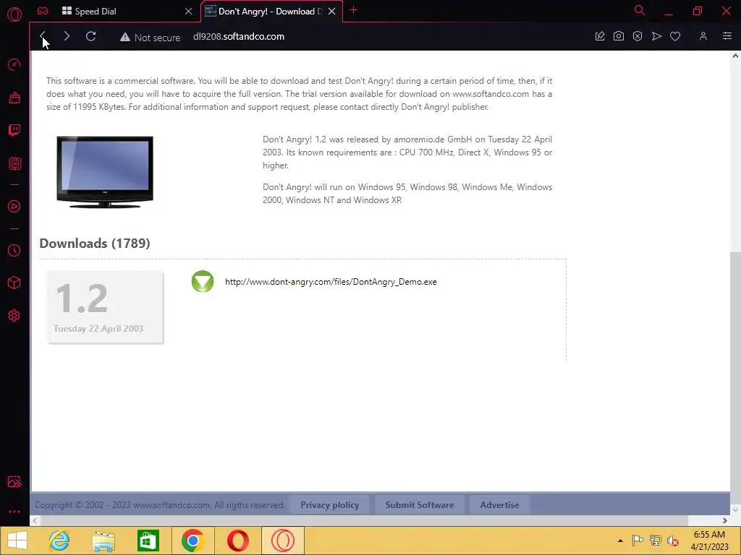Viewport: 741px width, 555px height.
Task: Click the Downloads (1789) heading
Action: coord(95,244)
